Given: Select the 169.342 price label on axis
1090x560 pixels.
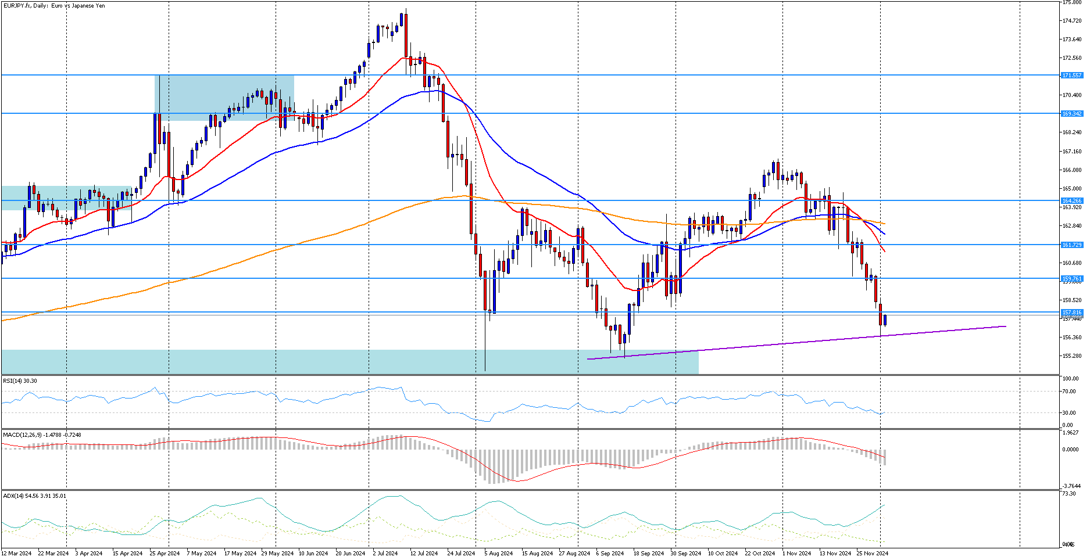Looking at the screenshot, I should (1072, 114).
